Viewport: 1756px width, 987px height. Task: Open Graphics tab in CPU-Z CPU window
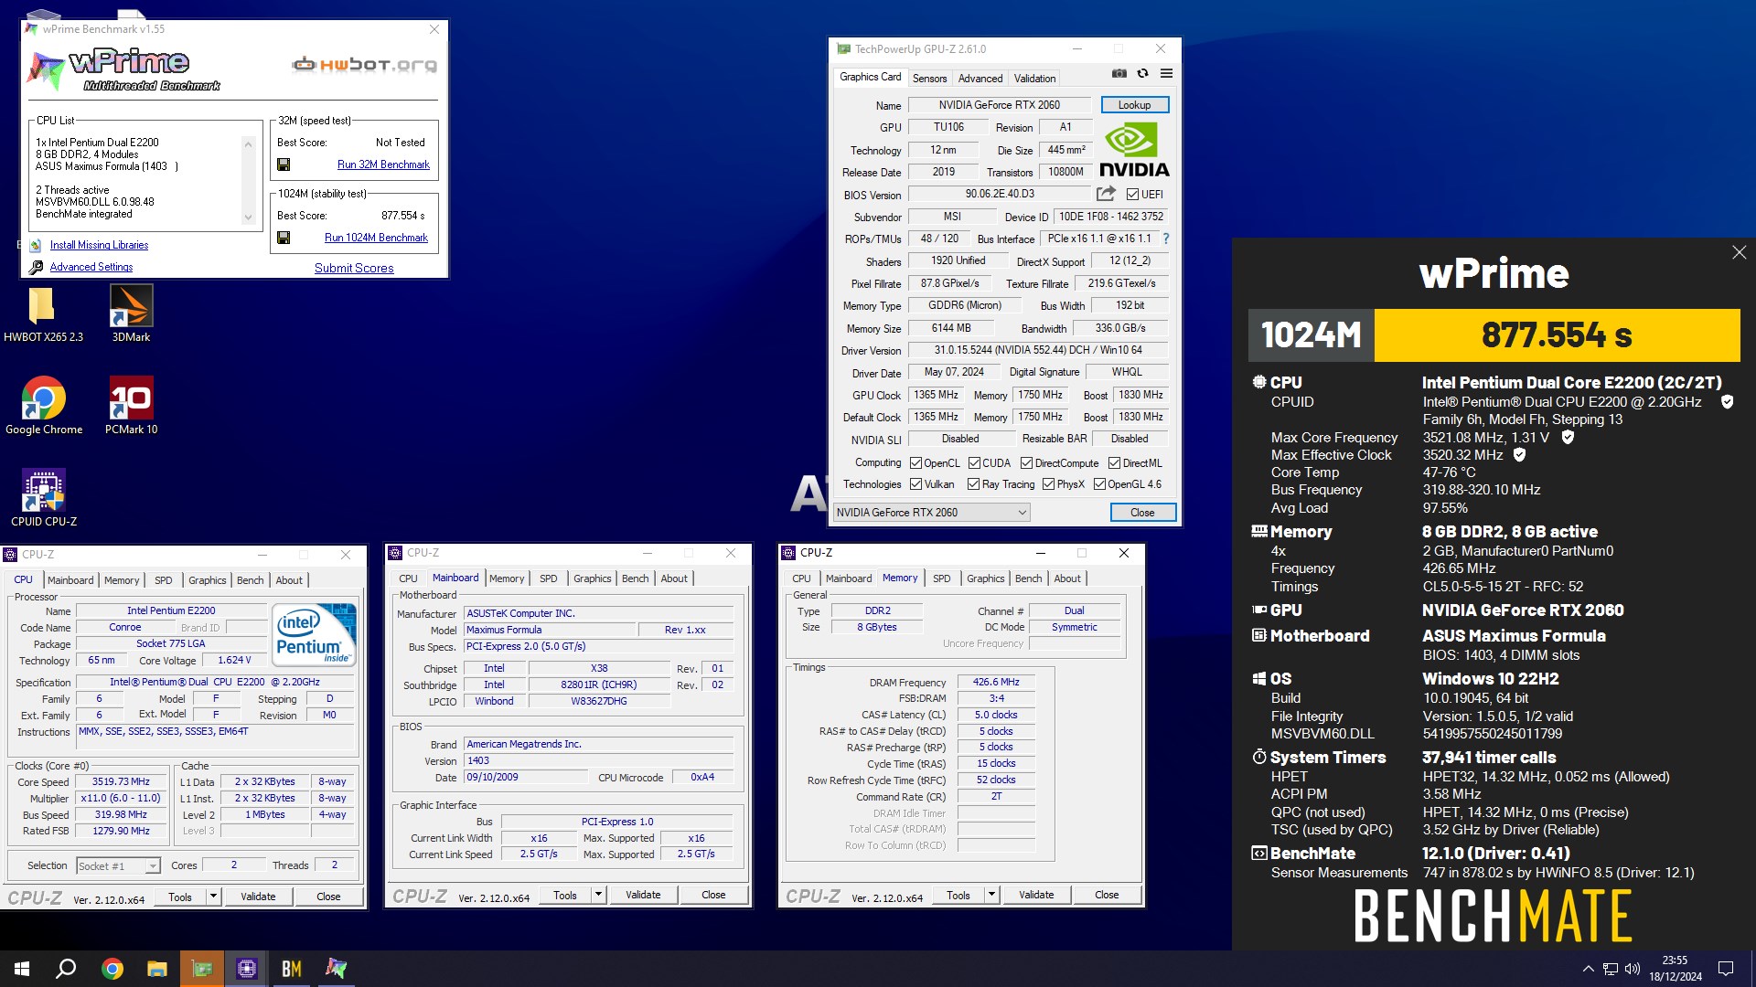coord(207,580)
